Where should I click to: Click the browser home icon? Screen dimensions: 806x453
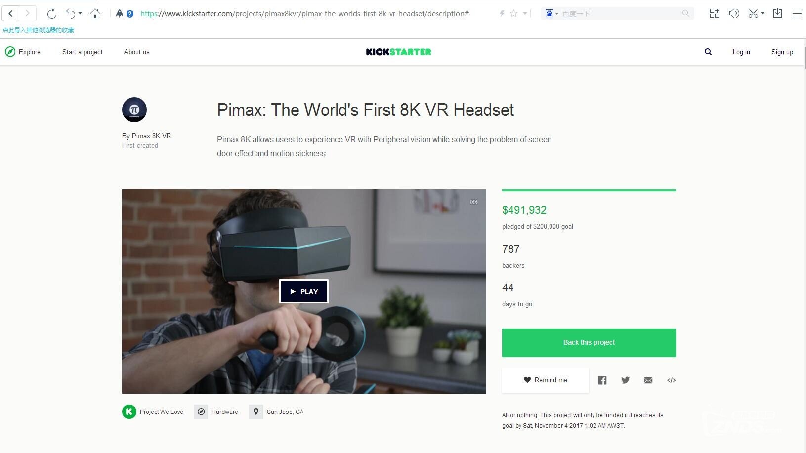coord(95,13)
